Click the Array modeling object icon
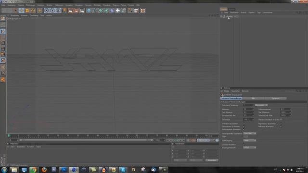Image resolution: width=308 pixels, height=173 pixels. (x=106, y=11)
